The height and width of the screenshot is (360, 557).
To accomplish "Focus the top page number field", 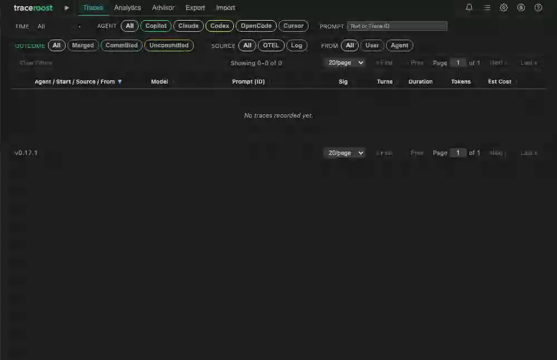I will point(458,62).
